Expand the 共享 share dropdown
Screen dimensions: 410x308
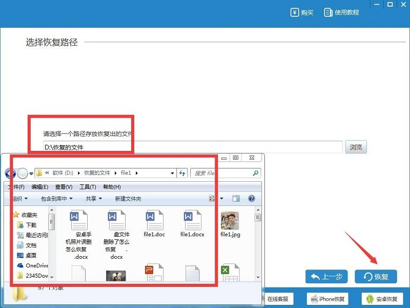pyautogui.click(x=93, y=199)
